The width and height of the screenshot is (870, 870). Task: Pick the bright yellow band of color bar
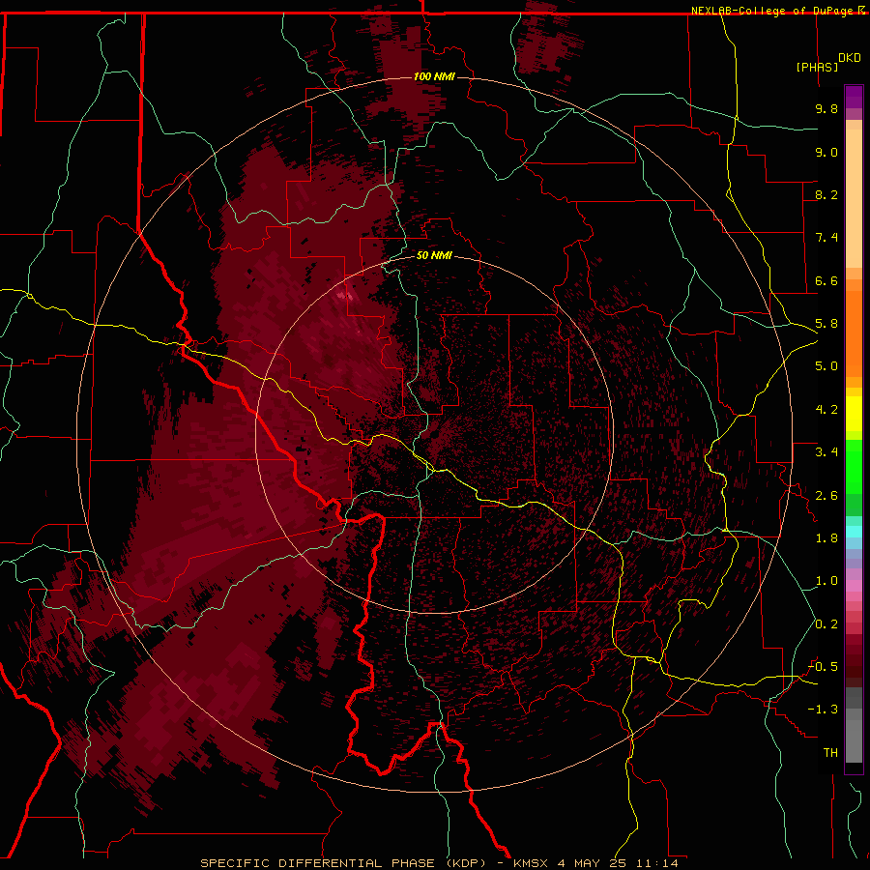click(854, 414)
